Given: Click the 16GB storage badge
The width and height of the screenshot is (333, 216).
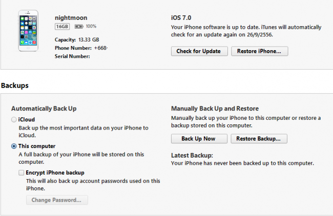Looking at the screenshot, I should pos(61,26).
